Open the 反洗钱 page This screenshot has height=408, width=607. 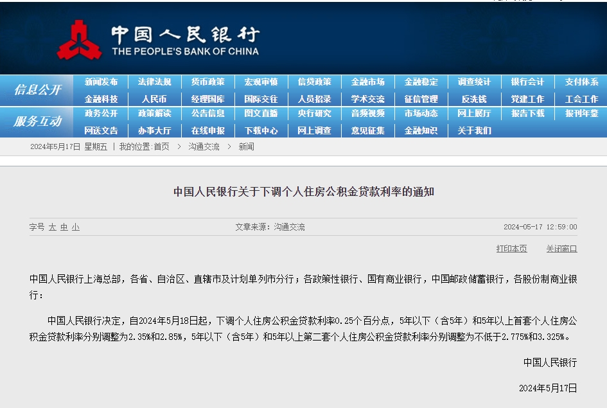(473, 98)
